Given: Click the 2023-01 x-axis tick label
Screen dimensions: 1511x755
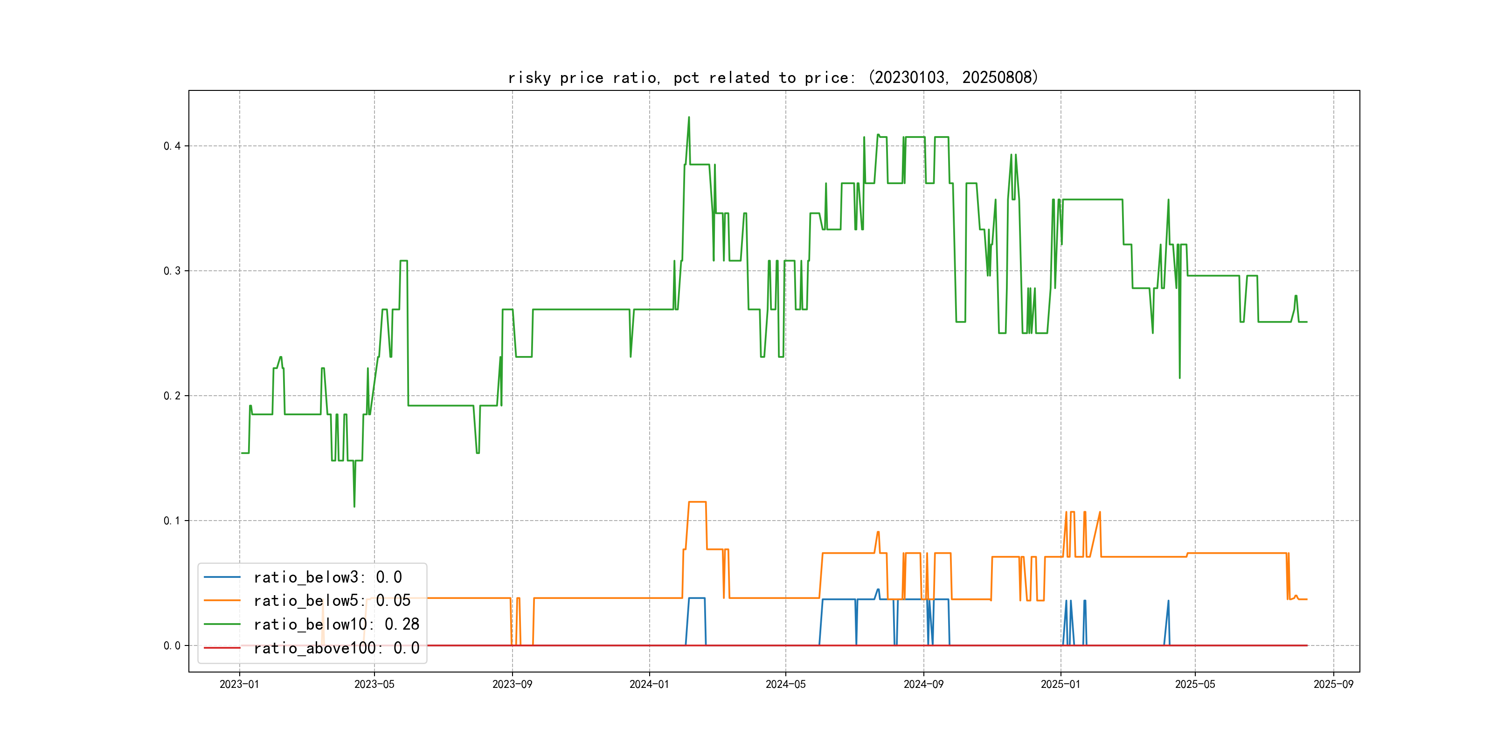Looking at the screenshot, I should click(x=239, y=684).
